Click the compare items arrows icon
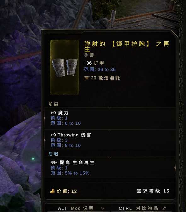This screenshot has width=186, height=212. (164, 208)
